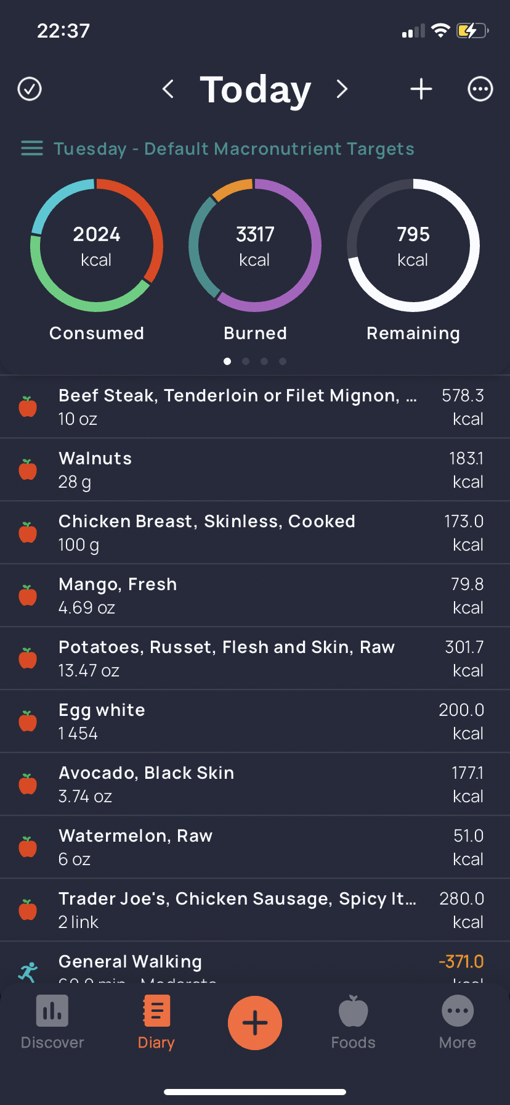Tap the orange add button in bottom bar
The width and height of the screenshot is (510, 1105).
(255, 1023)
